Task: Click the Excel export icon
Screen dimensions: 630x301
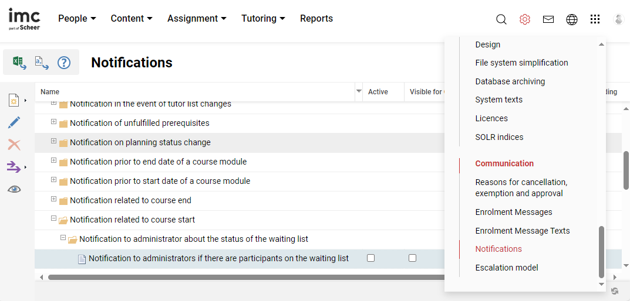Action: tap(19, 63)
